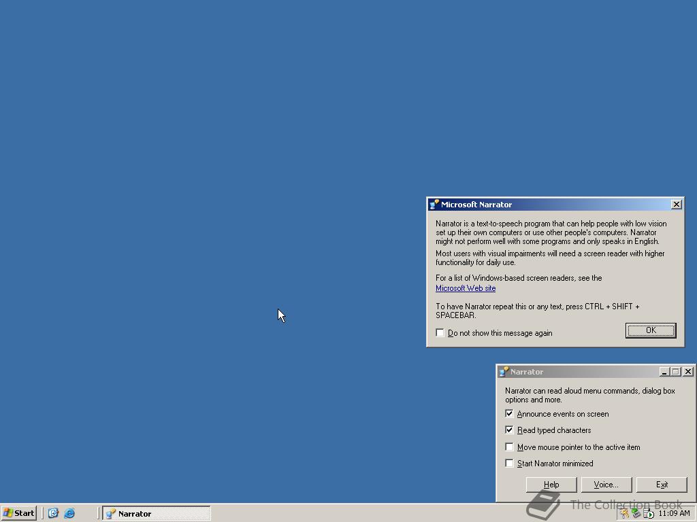Image resolution: width=697 pixels, height=522 pixels.
Task: Click the Help button in Narrator
Action: tap(551, 485)
